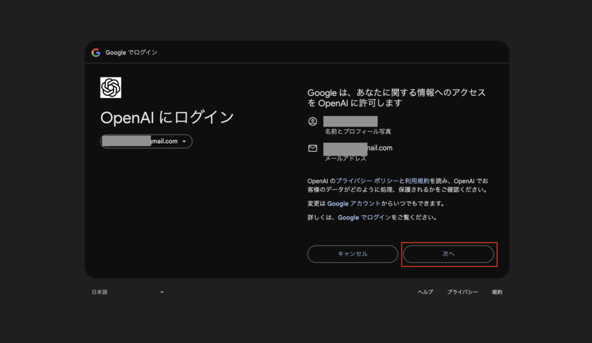Open the footer 規約 link

(497, 292)
